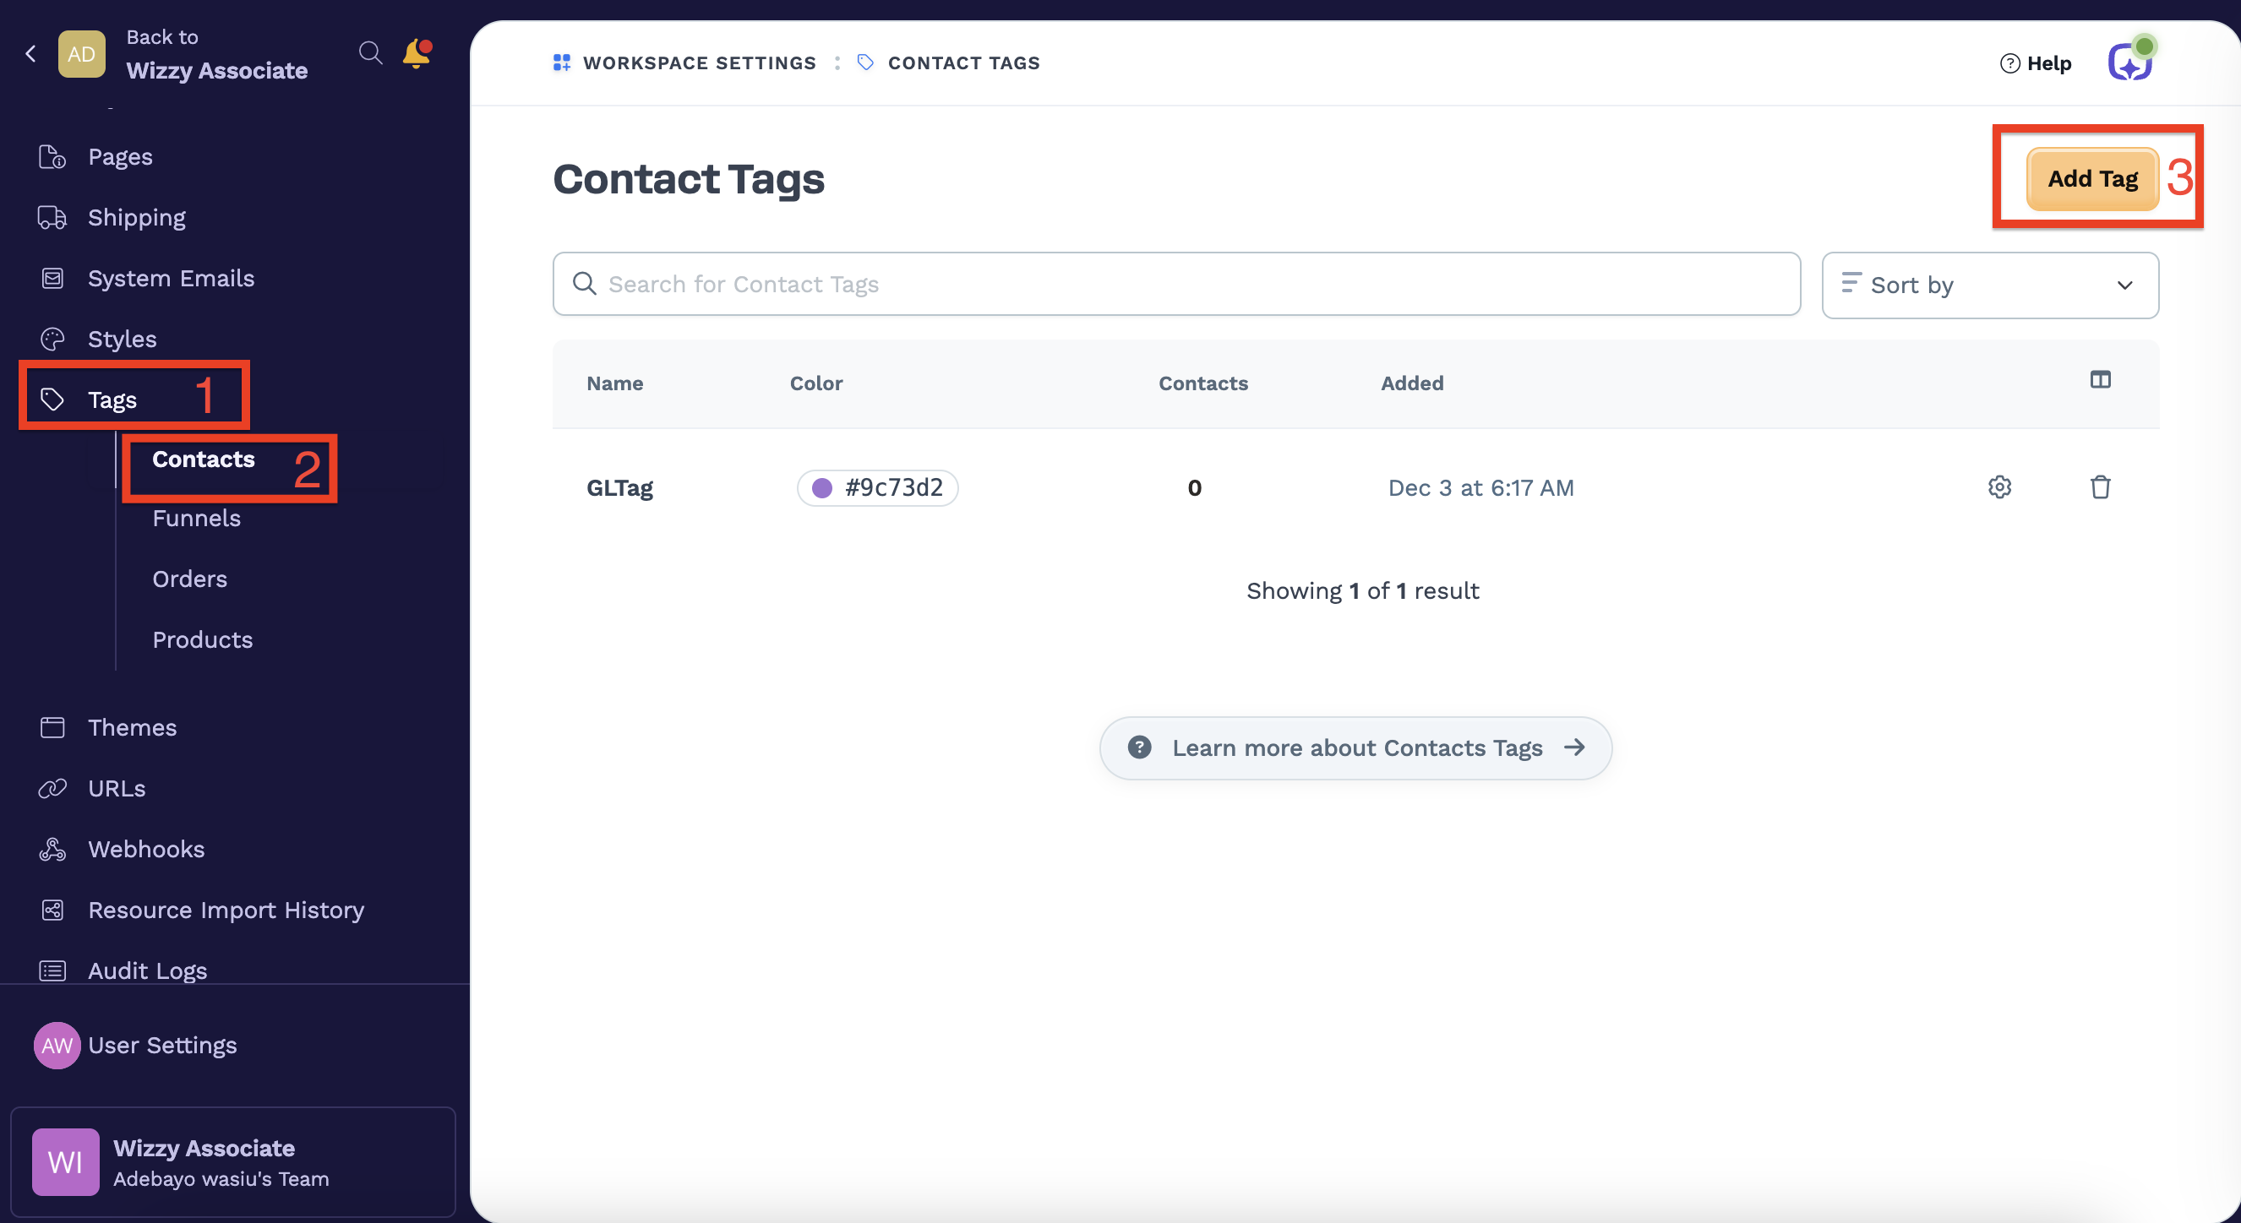Open the sidebar search magnifier icon
This screenshot has width=2241, height=1223.
click(370, 53)
